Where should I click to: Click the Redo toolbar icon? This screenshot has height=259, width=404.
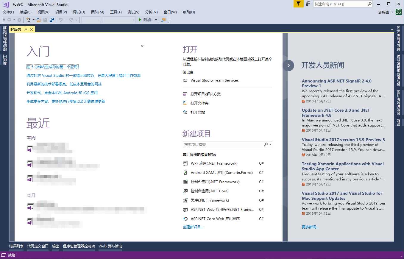click(71, 20)
